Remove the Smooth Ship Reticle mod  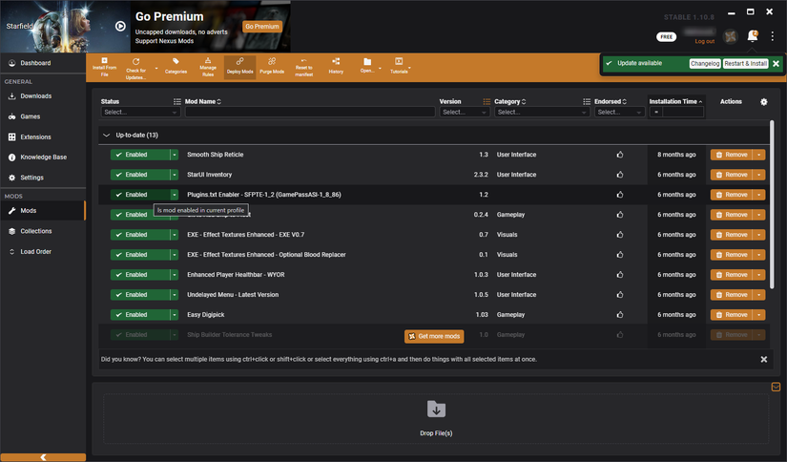pos(732,155)
